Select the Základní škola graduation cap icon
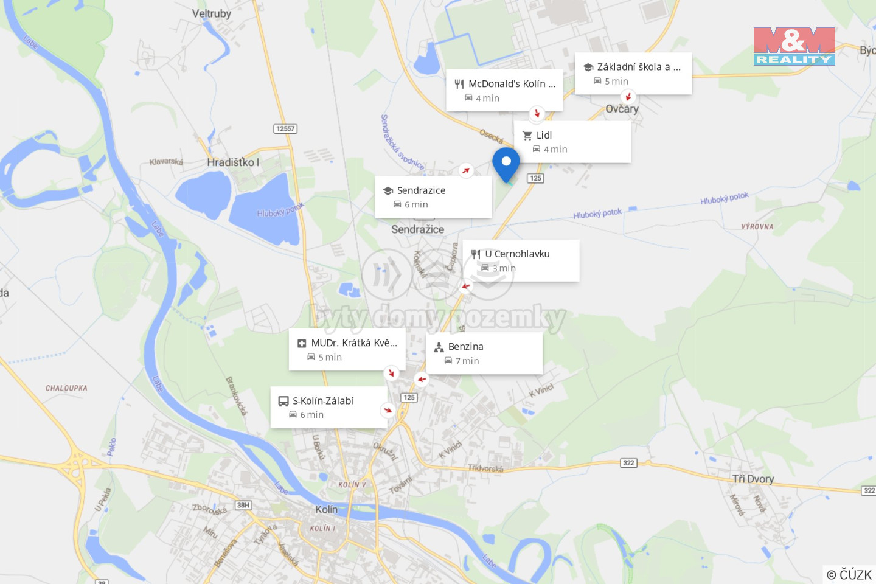876x584 pixels. coord(588,68)
